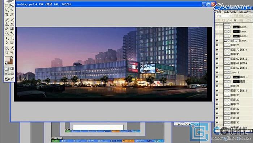Image resolution: width=253 pixels, height=143 pixels.
Task: Switch to the Layers (图层) tab
Action: click(219, 12)
